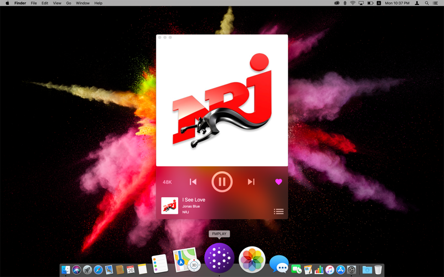This screenshot has height=277, width=444.
Task: Open Photos from the Dock
Action: point(252,260)
